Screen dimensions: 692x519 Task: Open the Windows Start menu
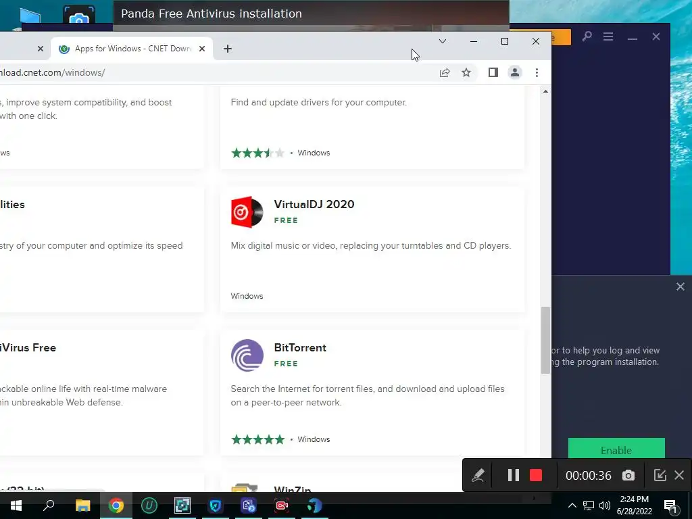tap(16, 505)
